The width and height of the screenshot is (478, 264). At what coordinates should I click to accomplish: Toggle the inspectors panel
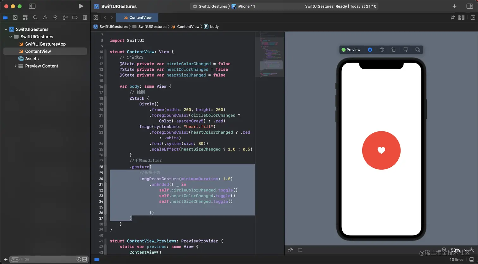470,6
